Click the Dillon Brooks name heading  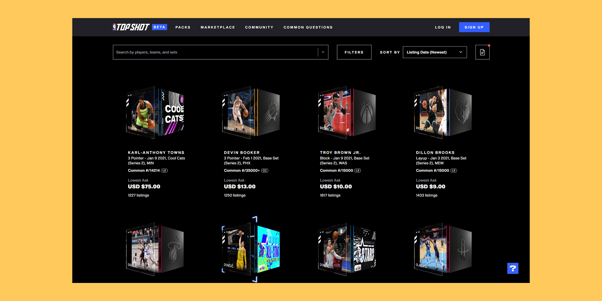(435, 153)
